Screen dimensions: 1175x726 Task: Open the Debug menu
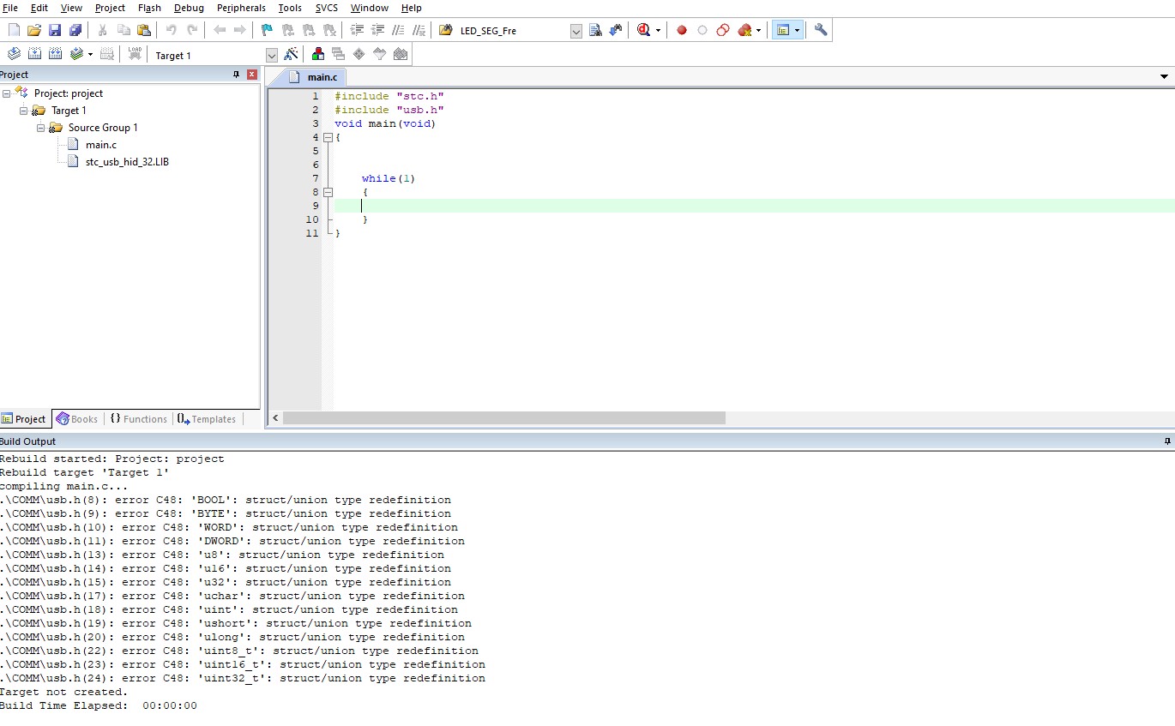click(x=189, y=8)
